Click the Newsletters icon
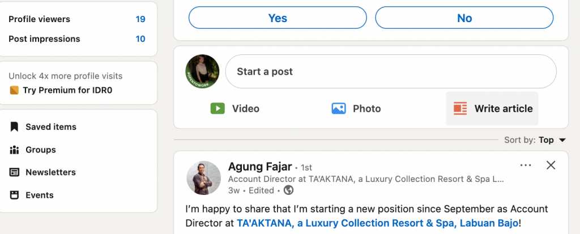 click(x=14, y=172)
